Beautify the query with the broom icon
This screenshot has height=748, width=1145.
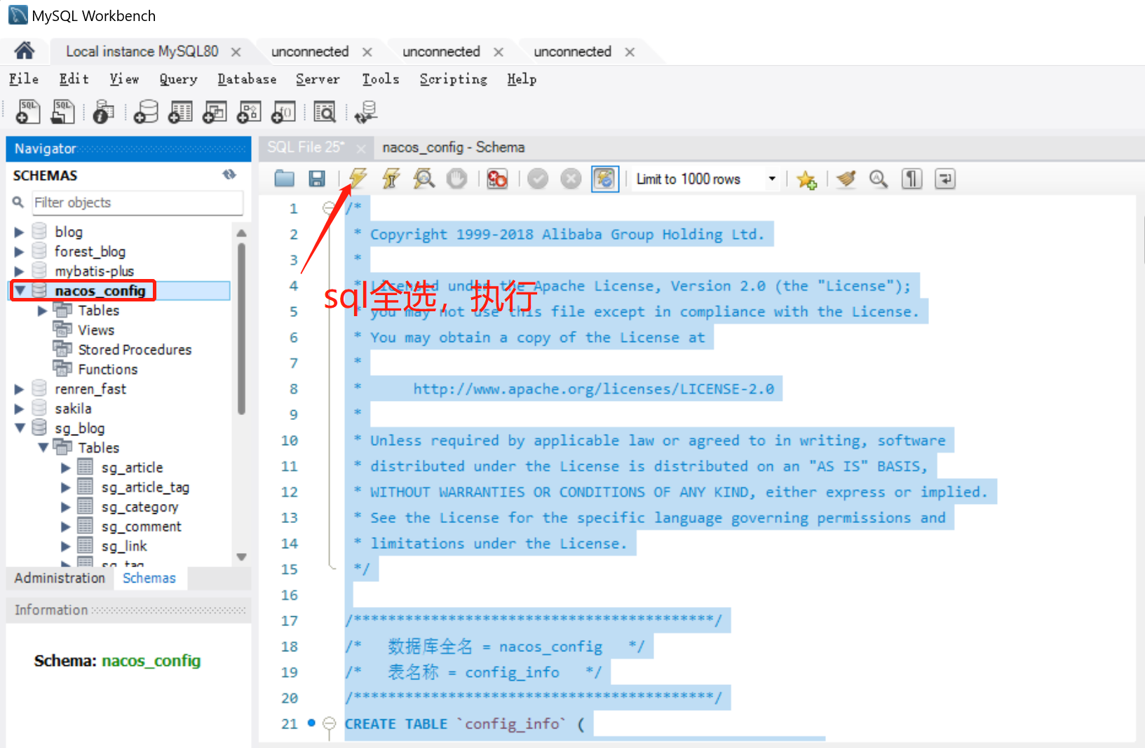click(x=846, y=179)
